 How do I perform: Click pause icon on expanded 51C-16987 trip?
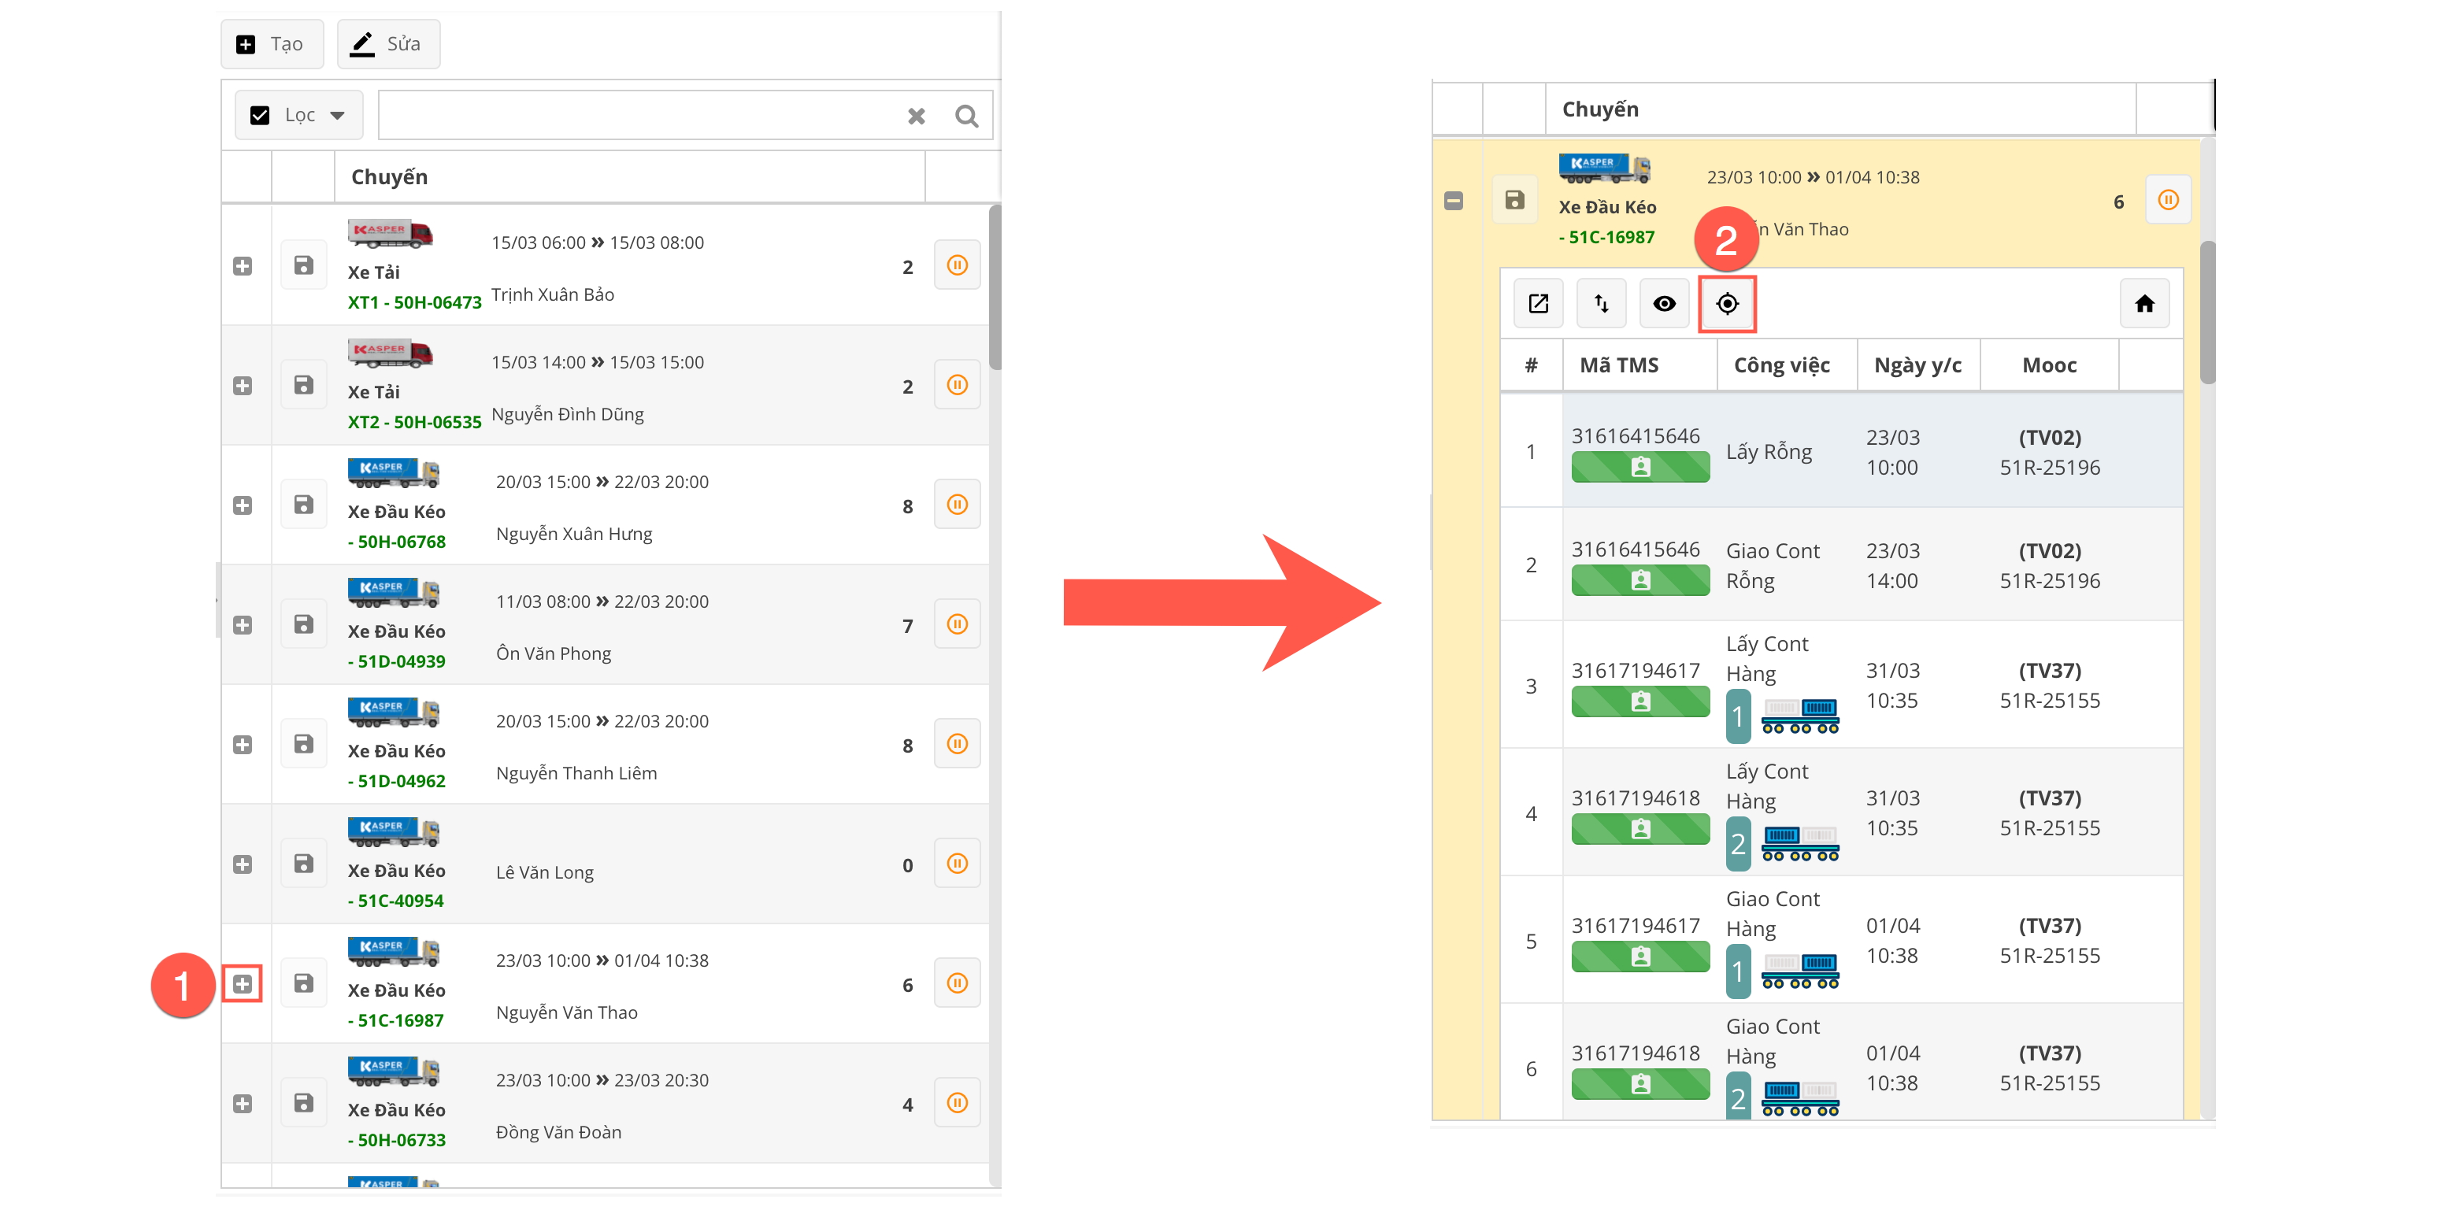2168,201
